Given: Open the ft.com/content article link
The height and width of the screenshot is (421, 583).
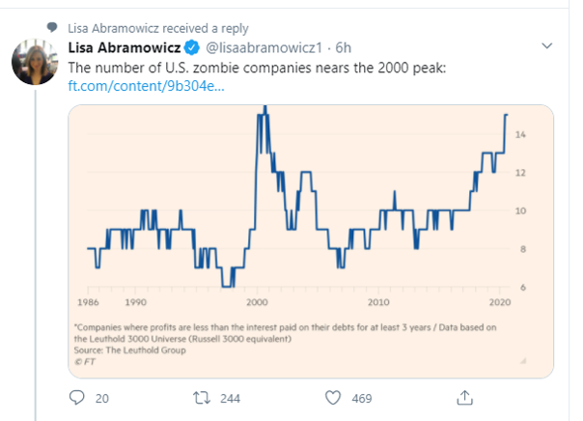Looking at the screenshot, I should coord(145,87).
